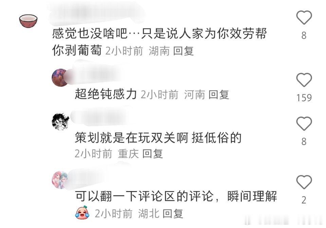Image resolution: width=326 pixels, height=228 pixels.
Task: Reply to the 湖南 comment
Action: pyautogui.click(x=183, y=51)
